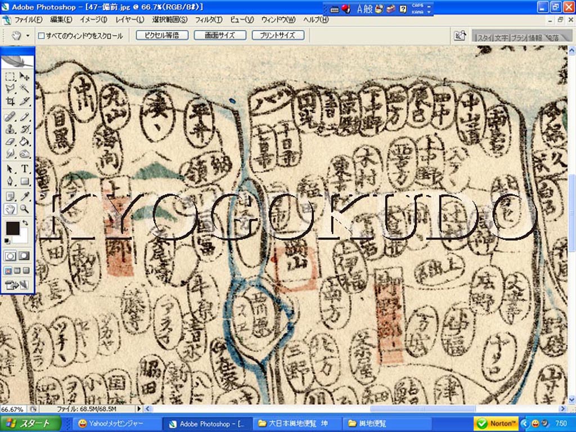Viewport: 576px width, 432px height.
Task: Enable 'すべてのウィンドウをスクロール' checkbox
Action: [42, 35]
